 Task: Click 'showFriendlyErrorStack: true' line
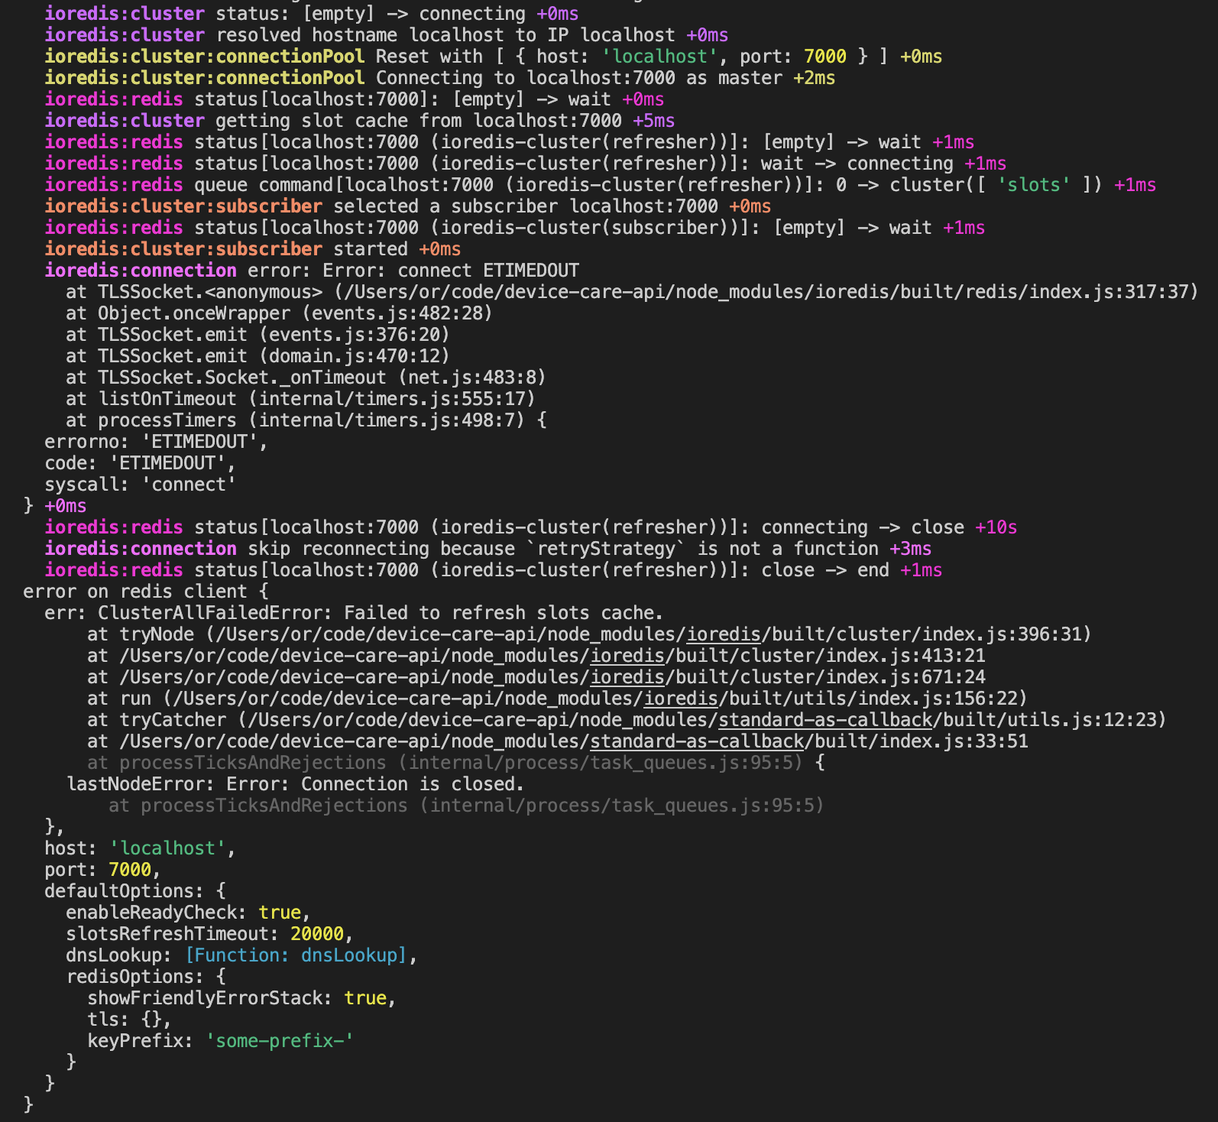pyautogui.click(x=241, y=998)
